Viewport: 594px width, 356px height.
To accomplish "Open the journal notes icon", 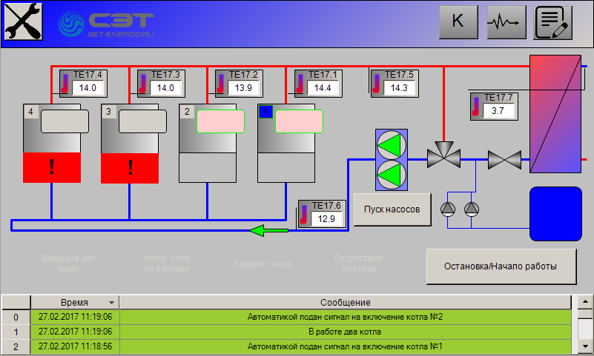I will 553,22.
